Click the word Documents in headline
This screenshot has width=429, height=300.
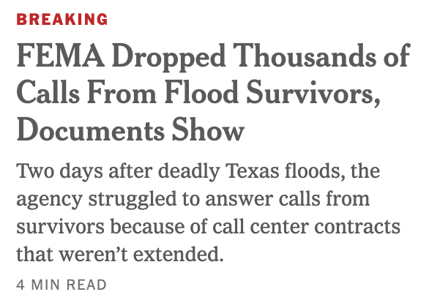[91, 130]
